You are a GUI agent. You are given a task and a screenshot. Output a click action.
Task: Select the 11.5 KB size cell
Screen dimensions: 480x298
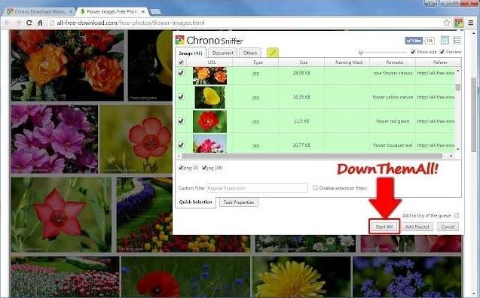pyautogui.click(x=301, y=121)
